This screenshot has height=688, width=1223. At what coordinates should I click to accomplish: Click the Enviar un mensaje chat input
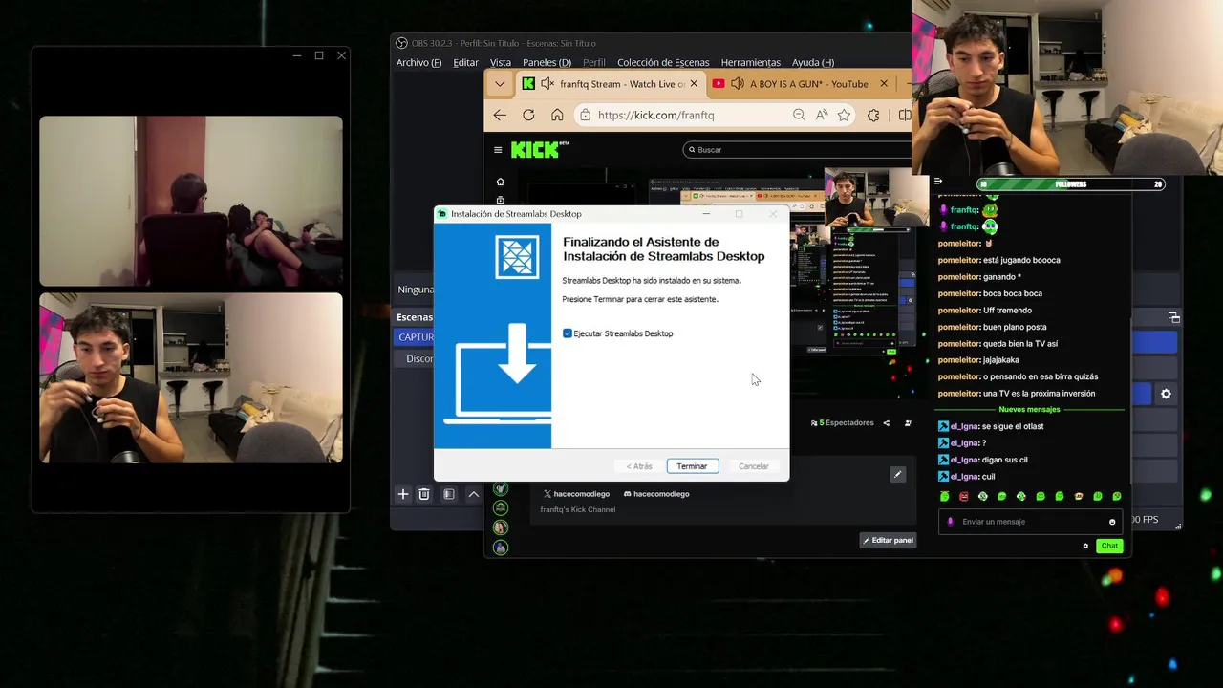(1030, 522)
